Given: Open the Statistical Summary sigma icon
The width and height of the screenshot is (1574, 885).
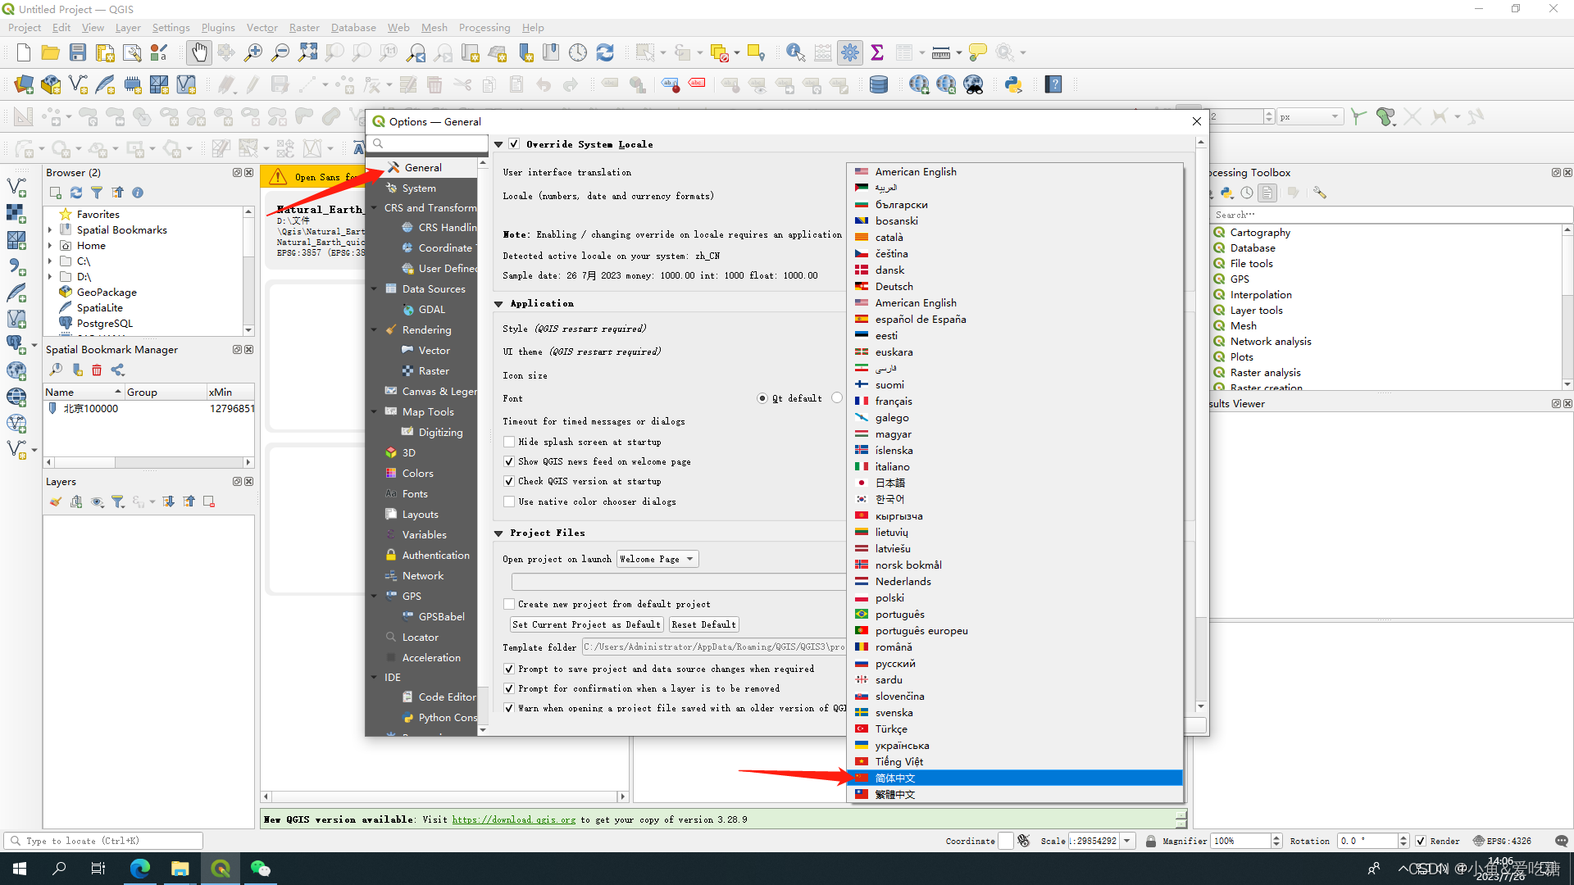Looking at the screenshot, I should click(x=877, y=53).
